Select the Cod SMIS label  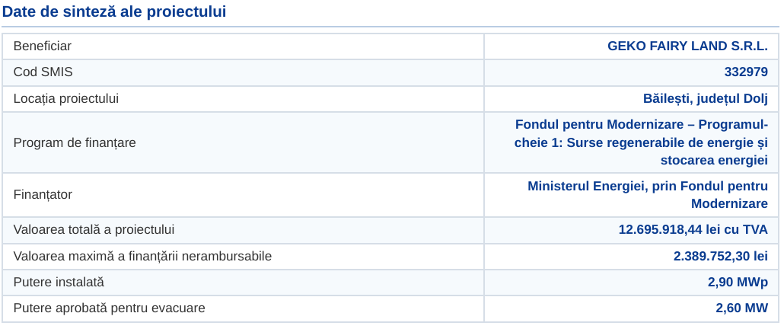pyautogui.click(x=43, y=72)
